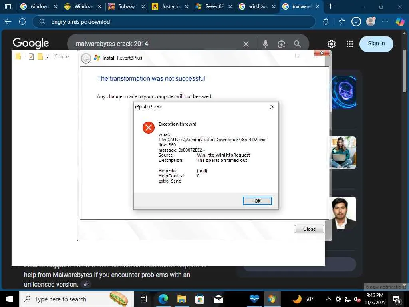The height and width of the screenshot is (307, 409).
Task: Click the link icon after 'unlicensed version.'
Action: click(86, 284)
